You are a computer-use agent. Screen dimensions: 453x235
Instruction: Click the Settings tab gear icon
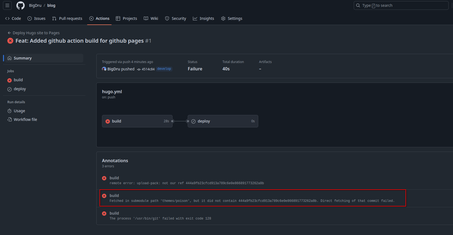[223, 18]
